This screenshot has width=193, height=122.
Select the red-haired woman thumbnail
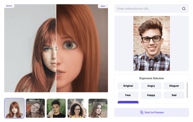click(14, 108)
